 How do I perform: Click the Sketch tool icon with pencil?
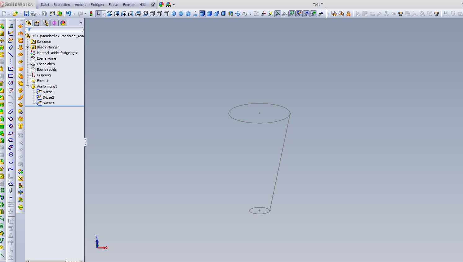tap(11, 33)
